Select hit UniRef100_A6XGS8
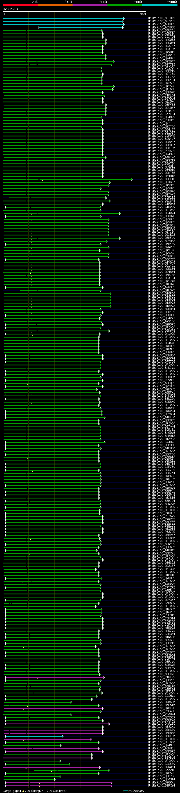180x793 pixels. [161, 27]
